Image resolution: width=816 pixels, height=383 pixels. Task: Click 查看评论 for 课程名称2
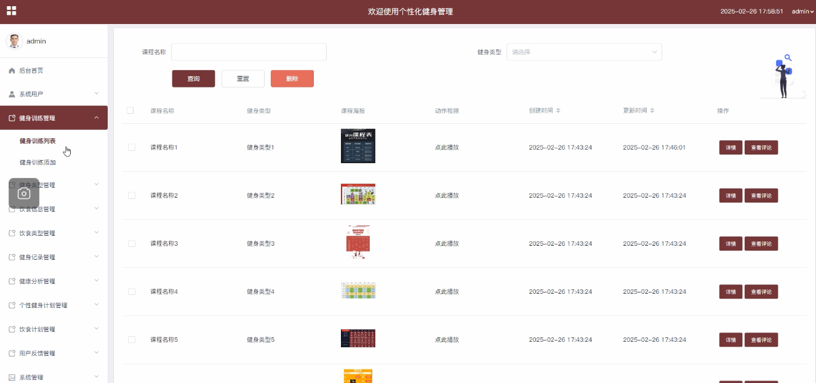[761, 196]
